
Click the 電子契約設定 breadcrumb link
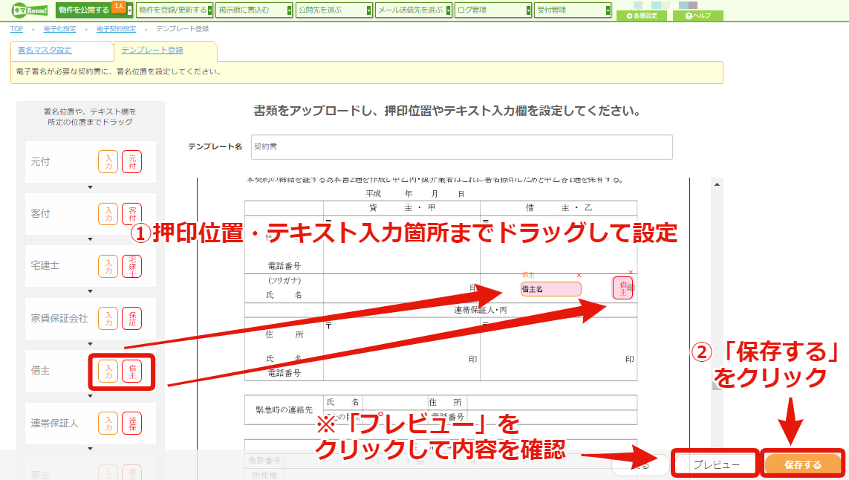[x=116, y=29]
